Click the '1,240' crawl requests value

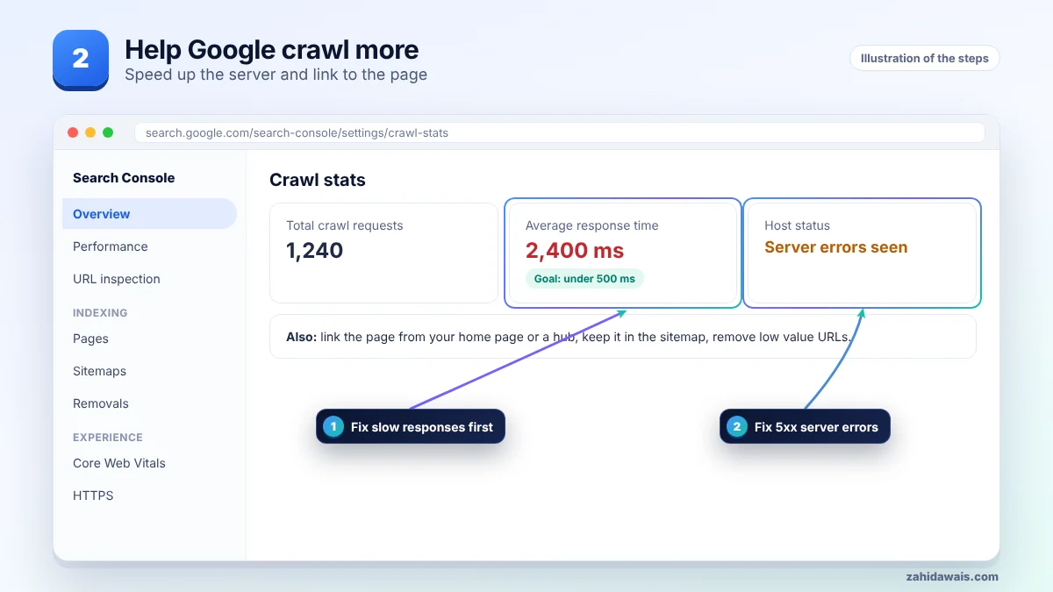(x=314, y=251)
